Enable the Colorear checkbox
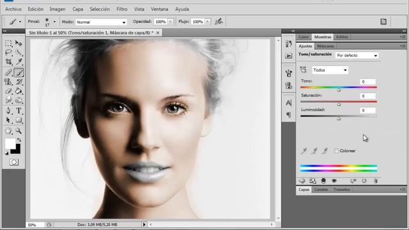 click(337, 151)
